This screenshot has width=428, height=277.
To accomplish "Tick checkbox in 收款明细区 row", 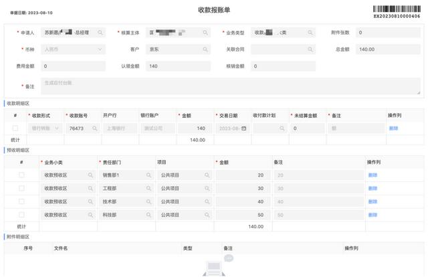I will click(x=15, y=128).
